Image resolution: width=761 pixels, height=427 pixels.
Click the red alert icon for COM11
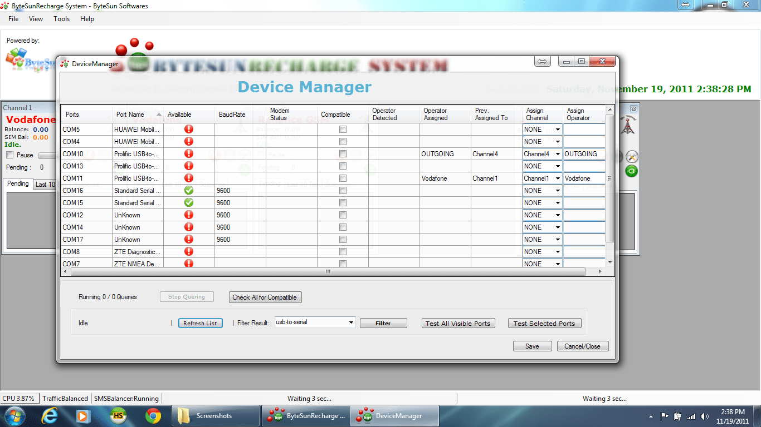pyautogui.click(x=189, y=178)
